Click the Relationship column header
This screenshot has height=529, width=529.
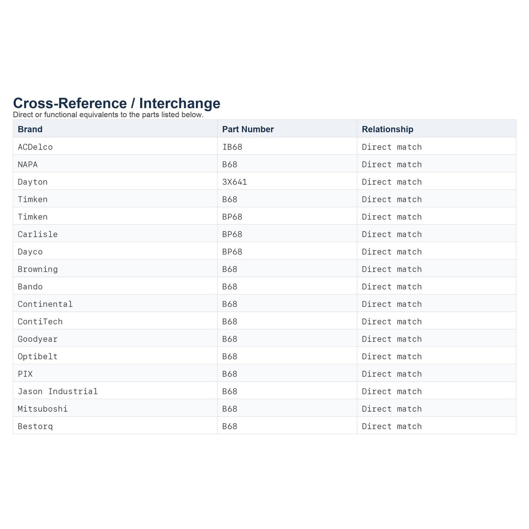coord(436,129)
